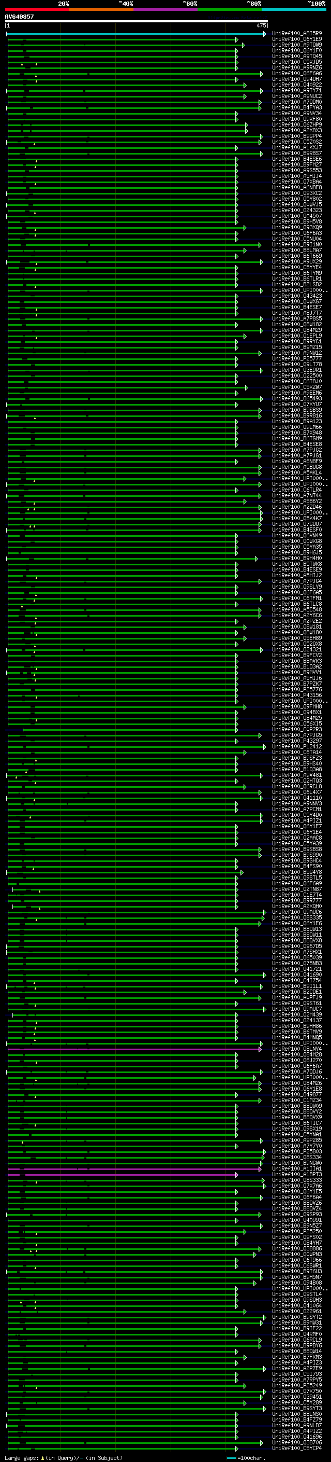Click hit label UniRef100_Q6ZHP9
This screenshot has width=331, height=1462.
[297, 125]
